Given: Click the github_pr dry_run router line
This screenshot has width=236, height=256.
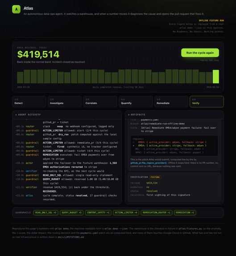Looking at the screenshot, I should pos(67,137).
